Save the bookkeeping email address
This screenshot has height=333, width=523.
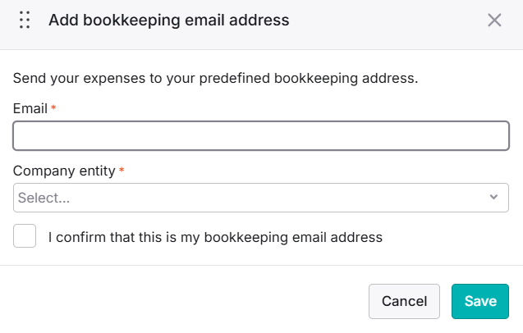pos(480,301)
